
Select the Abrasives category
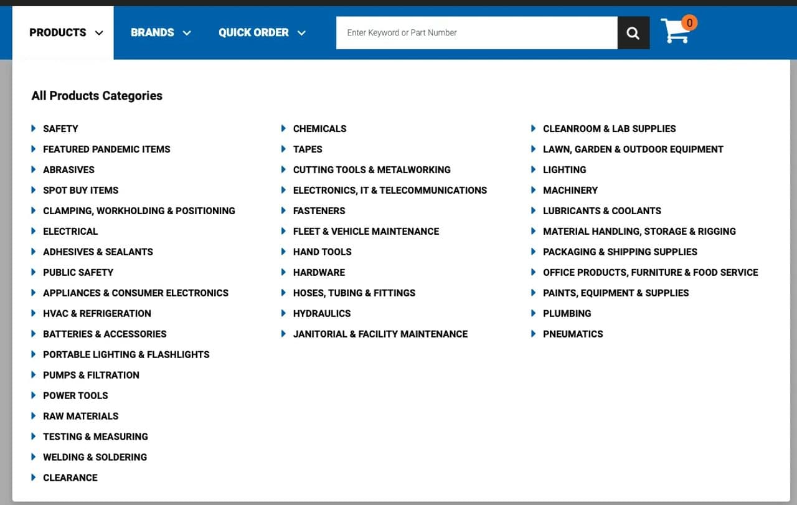click(68, 170)
